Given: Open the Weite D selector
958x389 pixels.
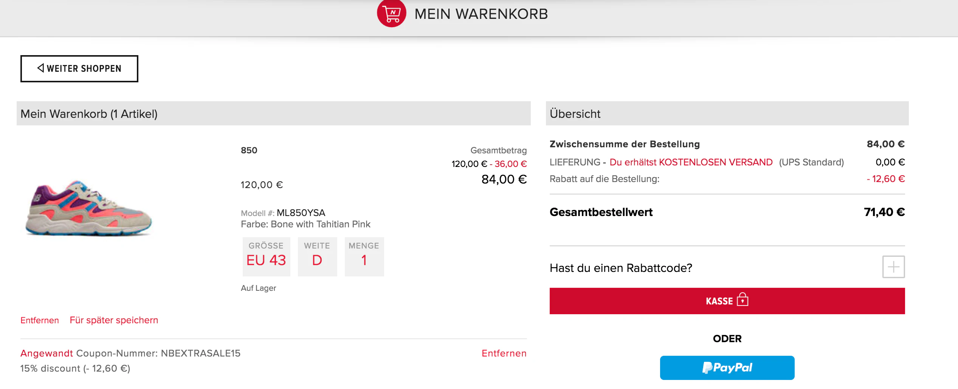Looking at the screenshot, I should click(317, 257).
